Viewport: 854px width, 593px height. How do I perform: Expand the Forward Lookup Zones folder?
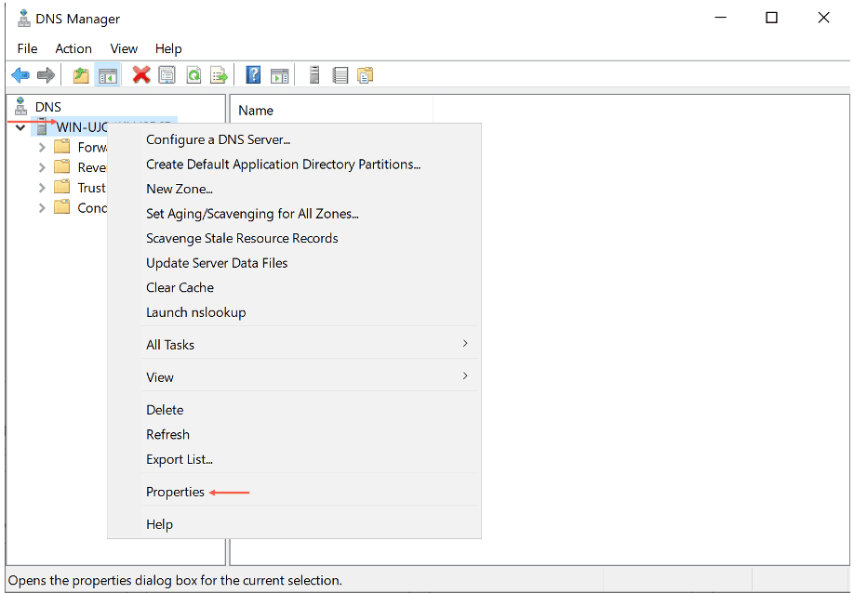coord(42,147)
